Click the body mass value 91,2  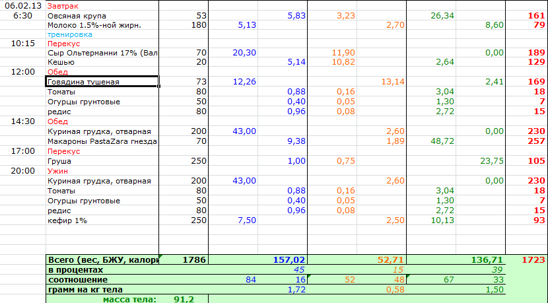pyautogui.click(x=183, y=299)
